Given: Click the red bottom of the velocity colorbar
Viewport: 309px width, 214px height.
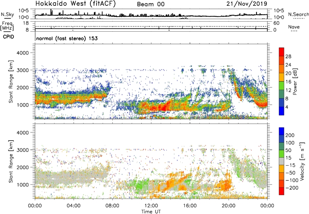Looking at the screenshot, I should point(282,191).
